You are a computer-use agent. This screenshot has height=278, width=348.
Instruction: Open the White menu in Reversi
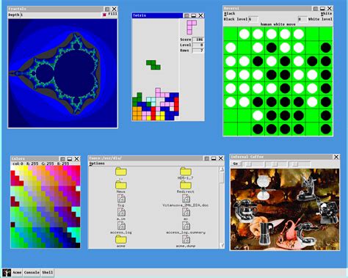(x=327, y=14)
